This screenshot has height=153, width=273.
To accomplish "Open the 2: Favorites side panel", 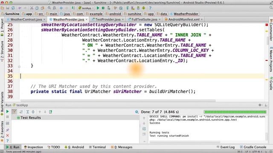I will [x=2, y=131].
